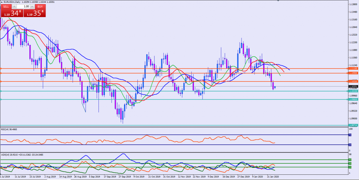Select the 1.09800 teal price level label
This screenshot has width=359, height=180.
353,99
